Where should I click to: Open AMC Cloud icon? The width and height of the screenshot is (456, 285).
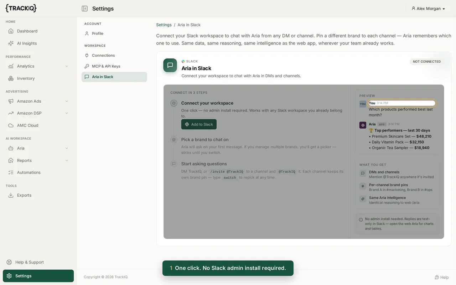[x=11, y=125]
